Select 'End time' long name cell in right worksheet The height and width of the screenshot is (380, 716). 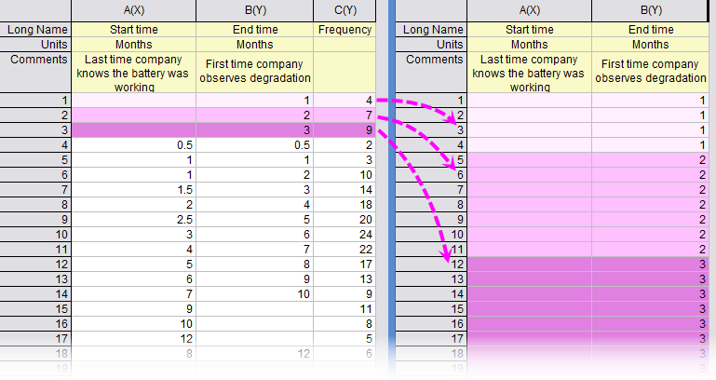pos(651,30)
